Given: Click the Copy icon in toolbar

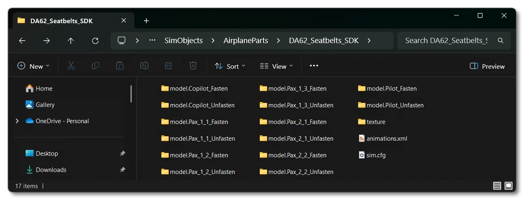Looking at the screenshot, I should [x=96, y=66].
